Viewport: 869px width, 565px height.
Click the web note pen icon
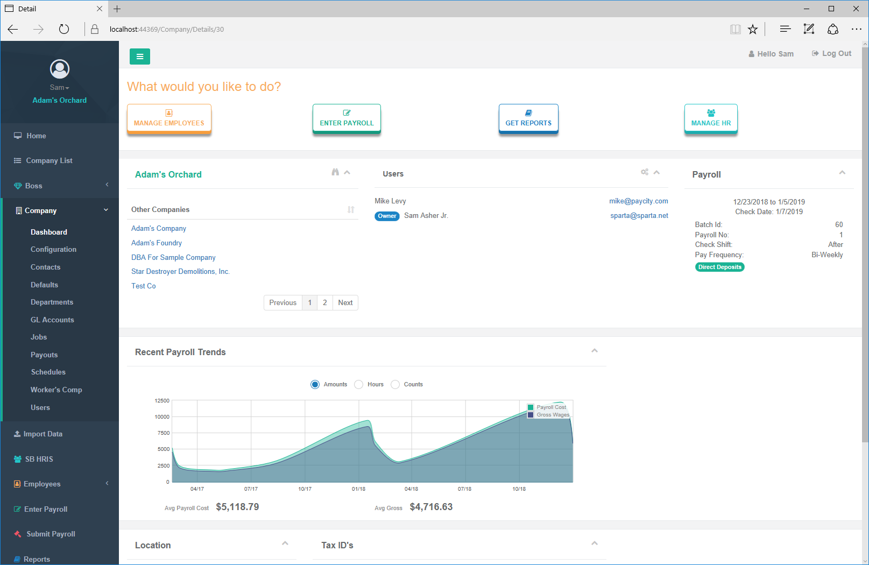(x=809, y=29)
